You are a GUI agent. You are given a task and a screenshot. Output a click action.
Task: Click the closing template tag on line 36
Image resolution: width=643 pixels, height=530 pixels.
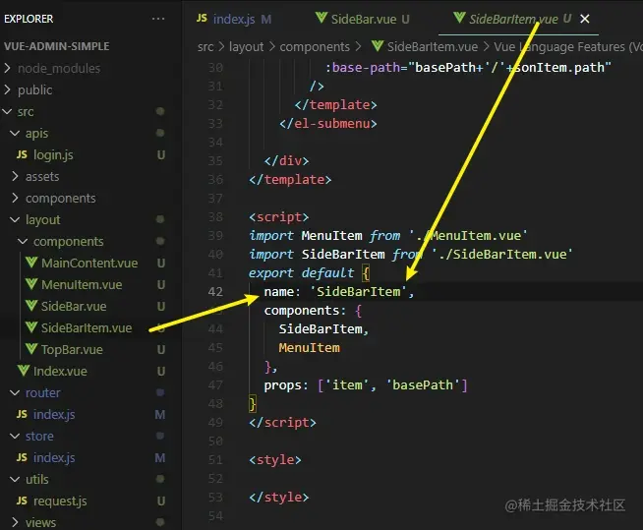coord(290,180)
